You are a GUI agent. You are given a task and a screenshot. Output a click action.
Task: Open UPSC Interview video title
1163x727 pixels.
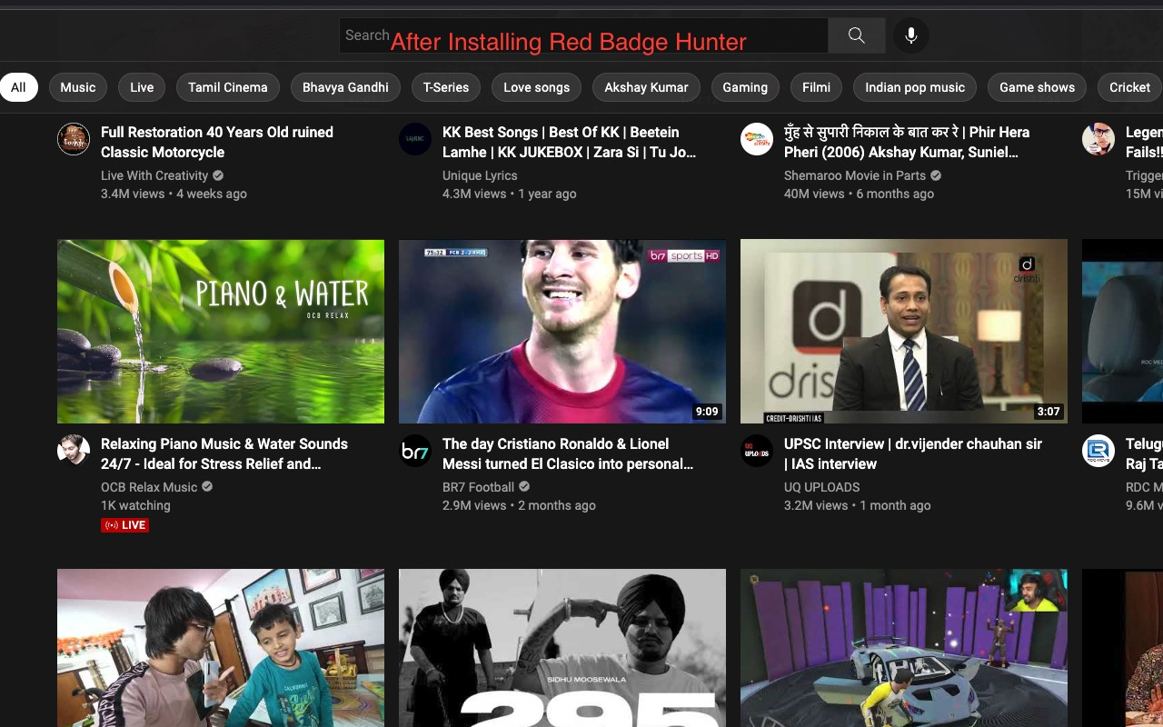913,453
